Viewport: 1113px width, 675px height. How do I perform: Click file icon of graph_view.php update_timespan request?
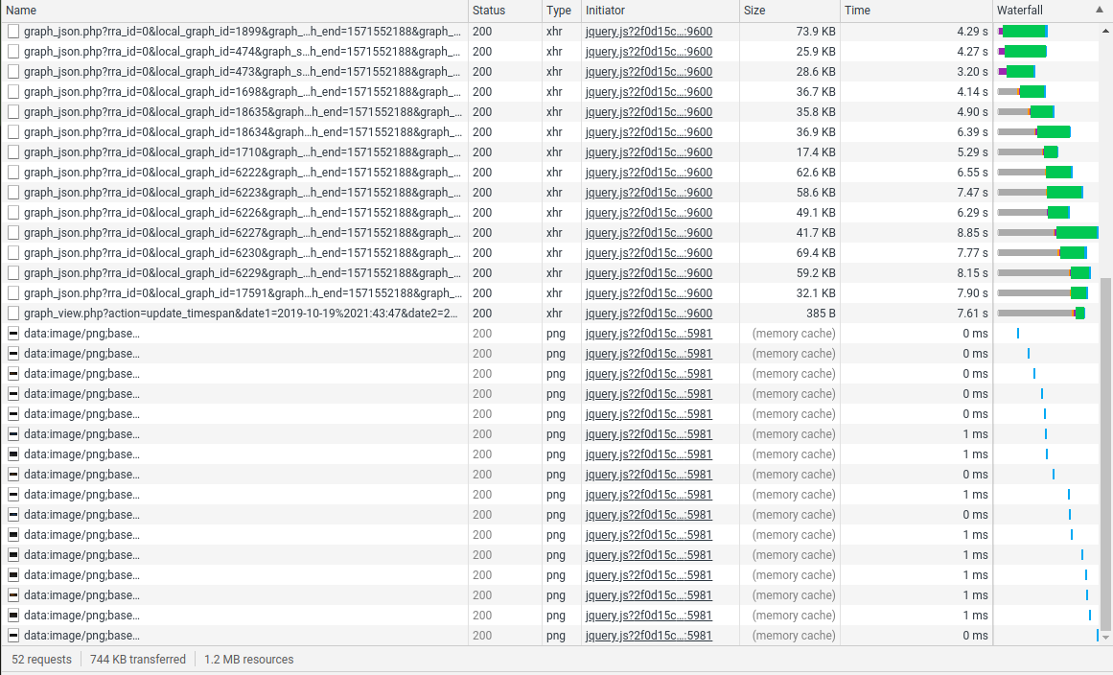(12, 313)
